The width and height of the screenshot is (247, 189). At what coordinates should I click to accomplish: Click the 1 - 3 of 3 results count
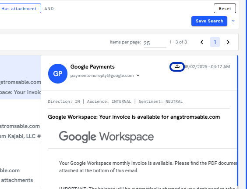pos(178,42)
